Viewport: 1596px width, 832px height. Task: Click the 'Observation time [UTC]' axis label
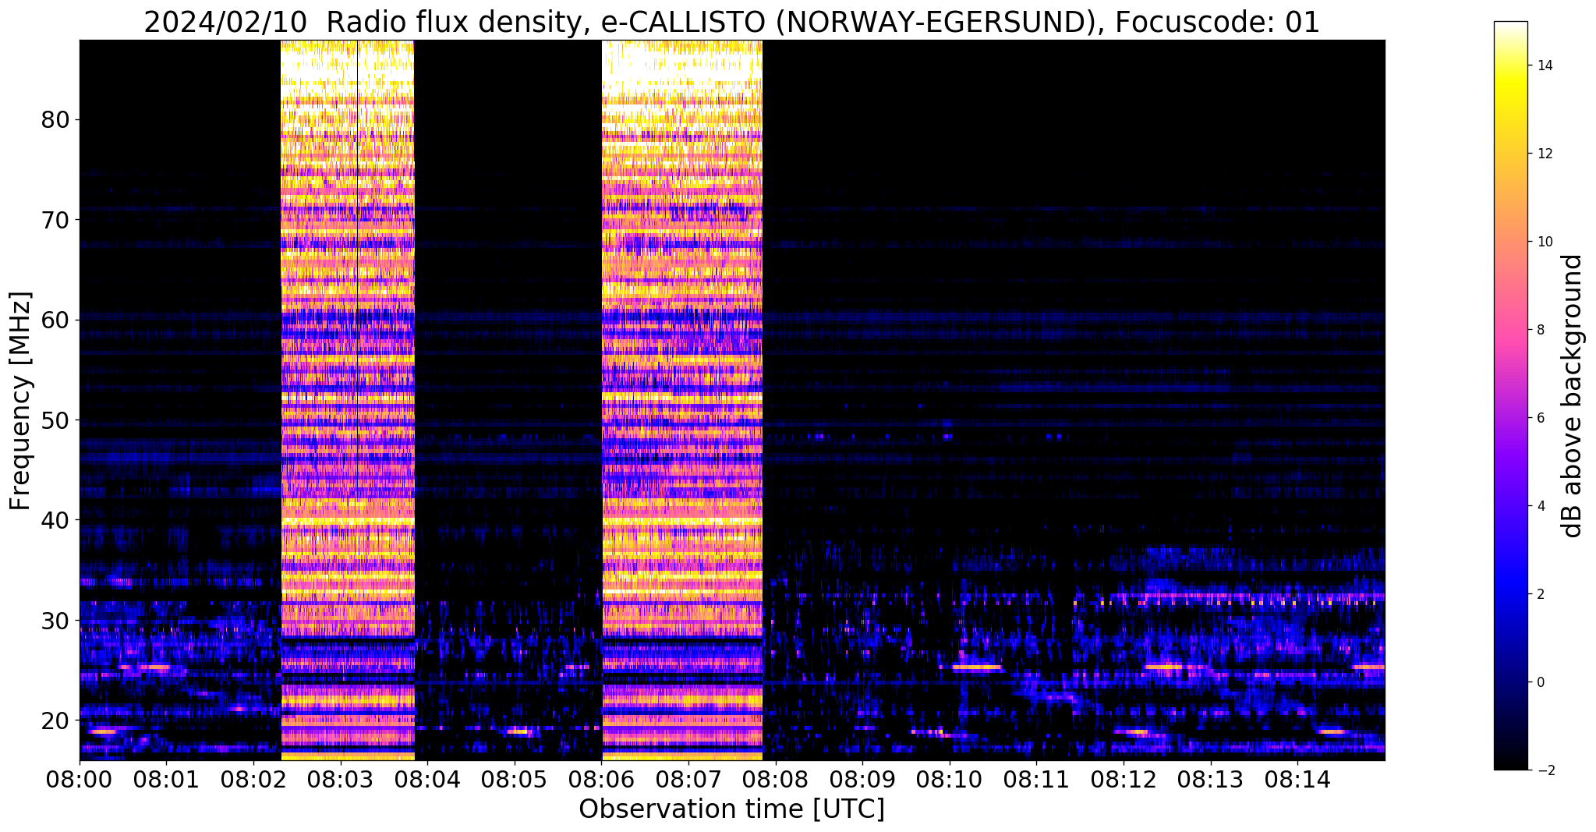[x=731, y=809]
